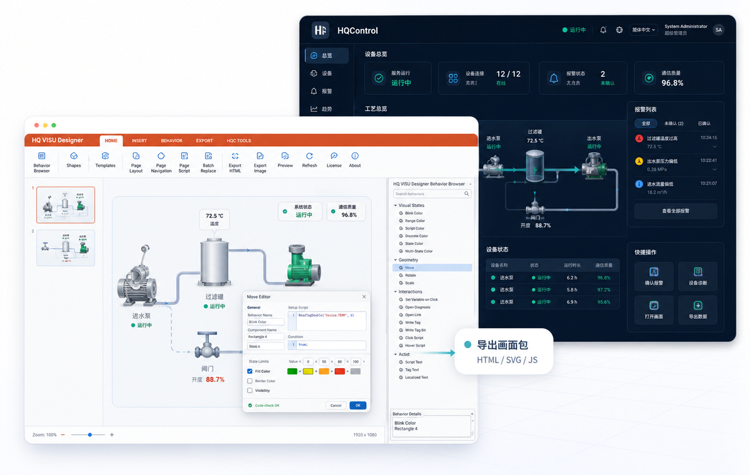Screen dimensions: 750x475
Task: Uncheck the Fill Color checkbox
Action: pyautogui.click(x=250, y=371)
